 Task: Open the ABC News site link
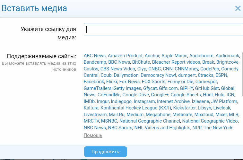94,56
